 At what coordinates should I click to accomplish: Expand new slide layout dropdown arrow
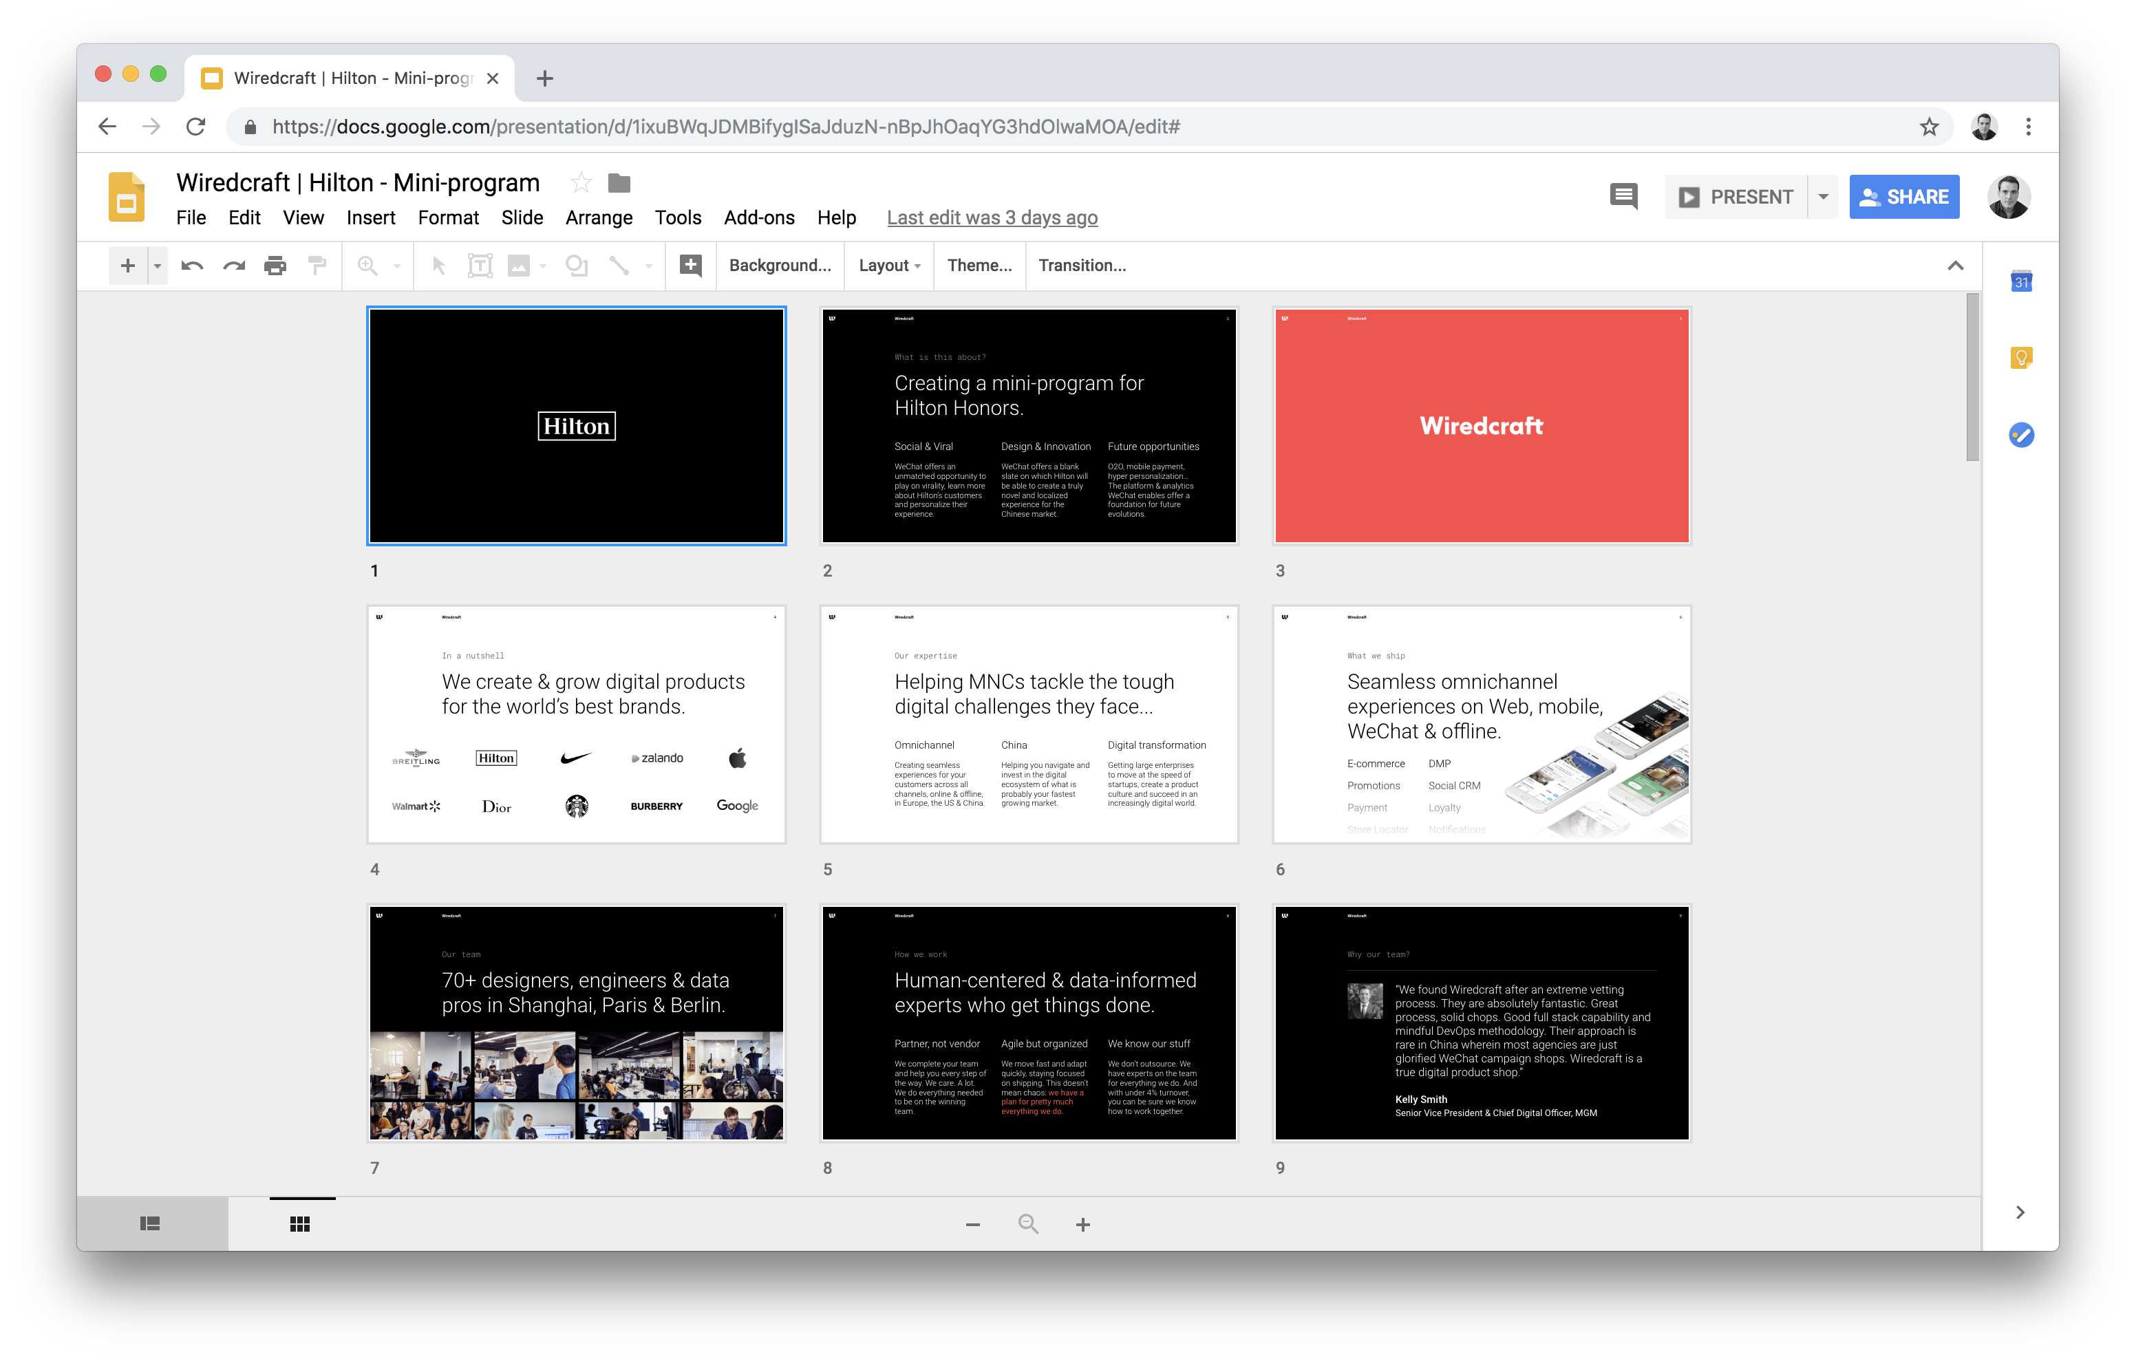click(x=157, y=266)
